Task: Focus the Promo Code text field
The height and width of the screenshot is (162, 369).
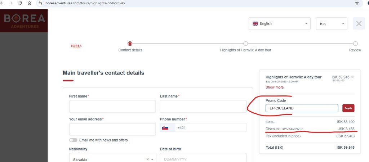Action: point(302,108)
